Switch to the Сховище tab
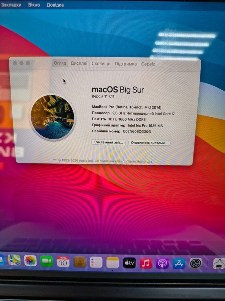 (x=101, y=63)
